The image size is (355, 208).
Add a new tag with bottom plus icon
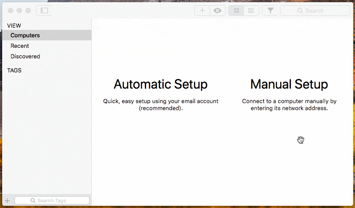(7, 201)
